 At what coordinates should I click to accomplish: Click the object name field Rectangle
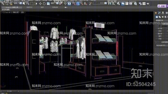(x=162, y=45)
